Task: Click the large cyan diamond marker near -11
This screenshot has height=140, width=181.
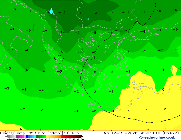Action: coord(51,11)
